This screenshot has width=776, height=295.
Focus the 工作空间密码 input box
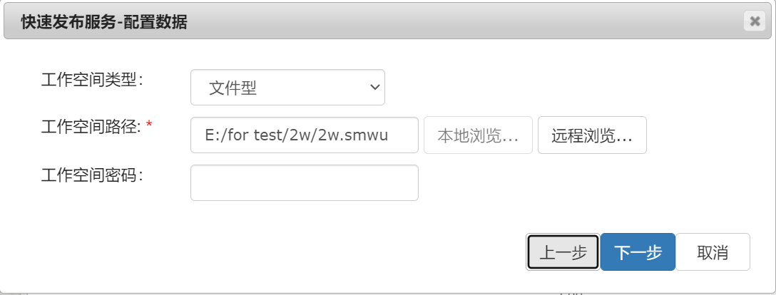pos(305,183)
